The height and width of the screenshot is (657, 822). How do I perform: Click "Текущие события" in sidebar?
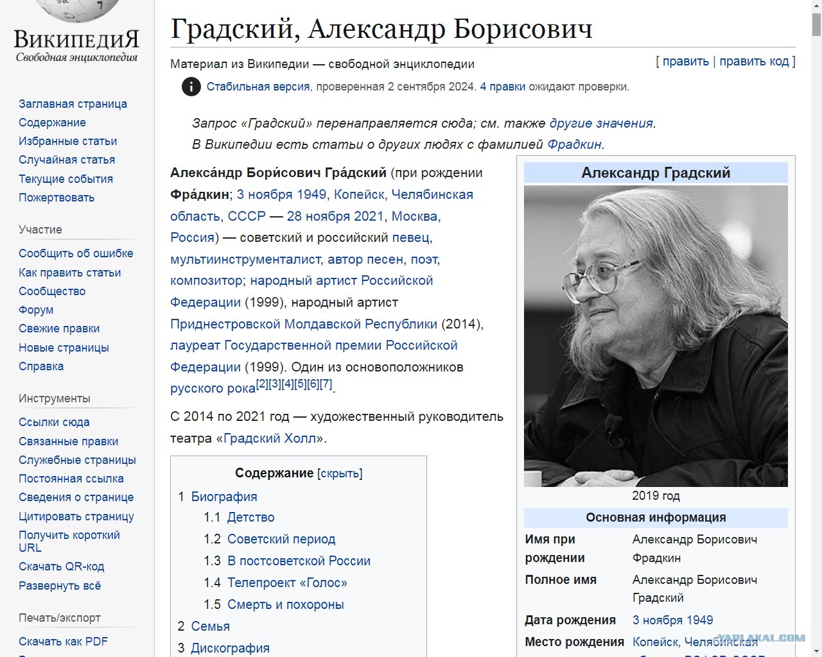[x=66, y=179]
